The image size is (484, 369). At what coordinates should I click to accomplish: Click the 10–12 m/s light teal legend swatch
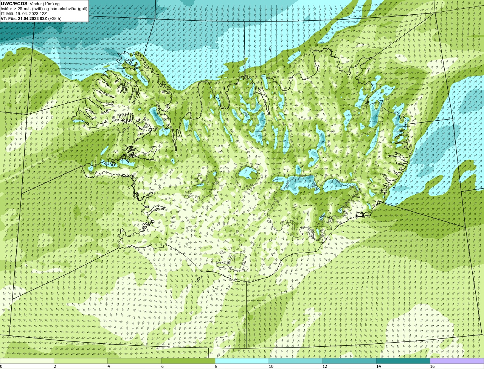296,361
